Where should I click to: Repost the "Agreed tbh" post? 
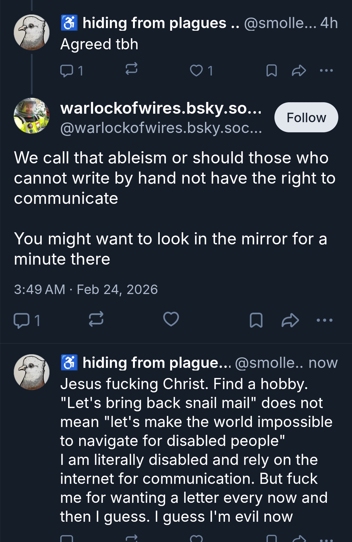[x=131, y=69]
